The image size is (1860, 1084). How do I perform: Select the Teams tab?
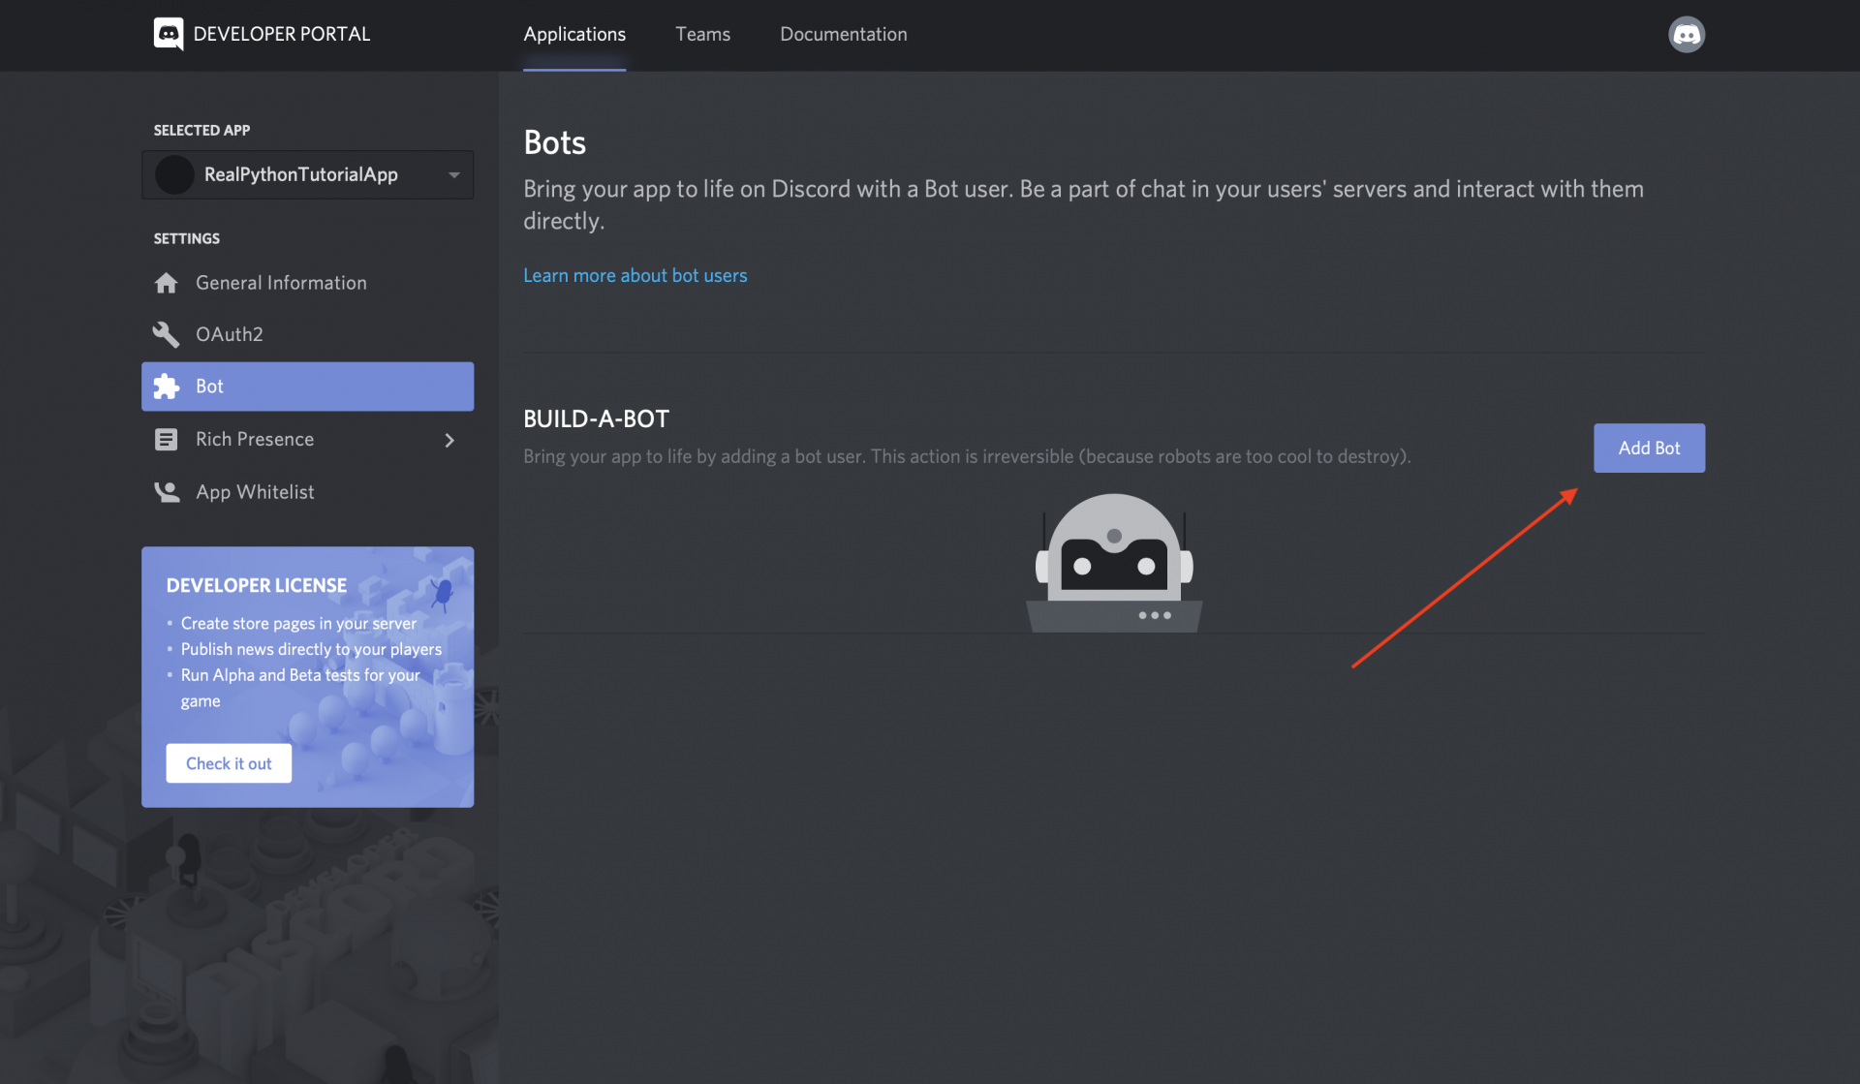click(x=703, y=34)
